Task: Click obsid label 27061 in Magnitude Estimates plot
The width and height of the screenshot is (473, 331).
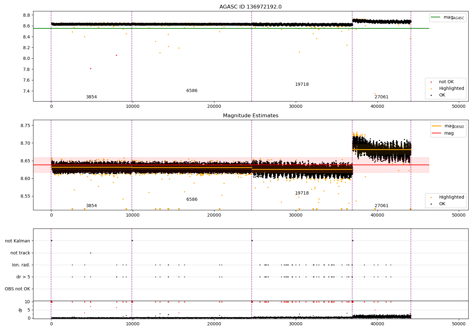Action: coord(382,206)
